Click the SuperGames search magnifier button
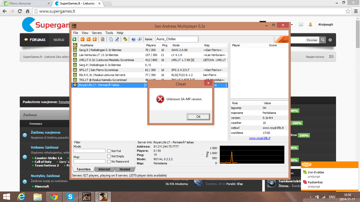The height and width of the screenshot is (202, 360). [323, 40]
